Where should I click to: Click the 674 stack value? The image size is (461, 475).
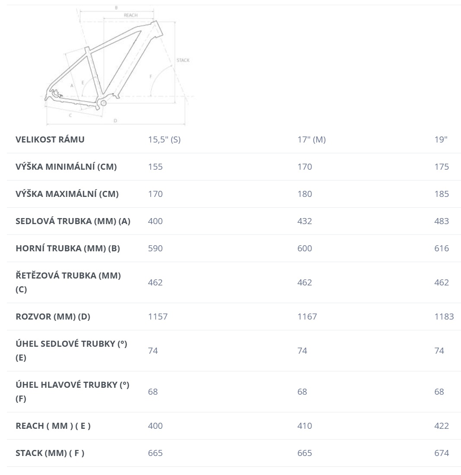pyautogui.click(x=442, y=453)
